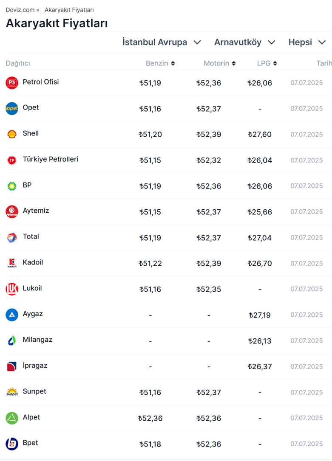Click the Shell logo icon
Image resolution: width=332 pixels, height=461 pixels.
point(12,134)
